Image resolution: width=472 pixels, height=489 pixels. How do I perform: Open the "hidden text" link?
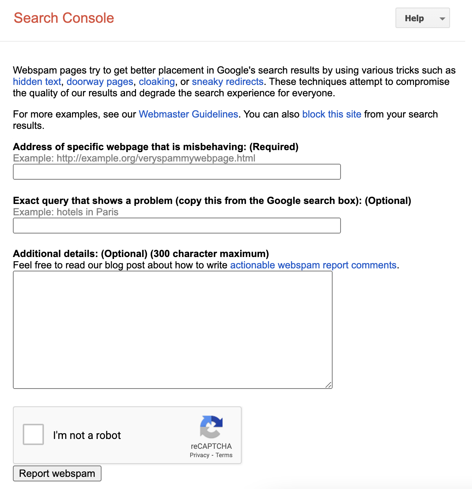click(x=37, y=81)
